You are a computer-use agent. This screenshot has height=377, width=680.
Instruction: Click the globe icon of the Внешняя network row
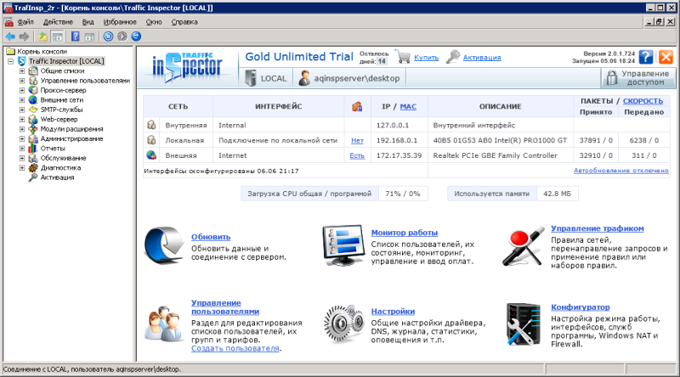151,155
